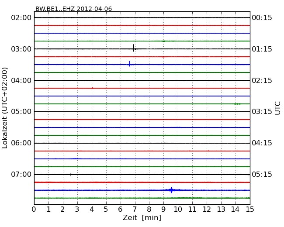Click the 05:00 local time label
The height and width of the screenshot is (227, 284).
coord(21,112)
